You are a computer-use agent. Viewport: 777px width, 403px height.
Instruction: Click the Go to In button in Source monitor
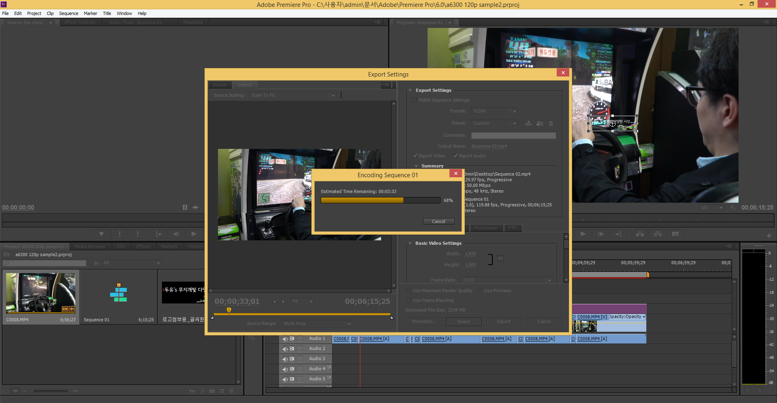coord(158,234)
